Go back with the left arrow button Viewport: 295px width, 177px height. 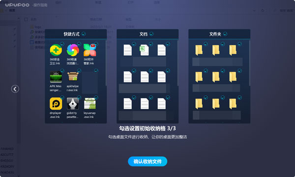15,89
